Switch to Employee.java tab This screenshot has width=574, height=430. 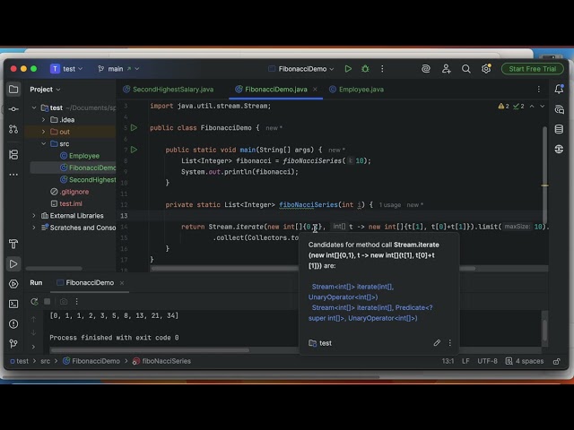[357, 90]
